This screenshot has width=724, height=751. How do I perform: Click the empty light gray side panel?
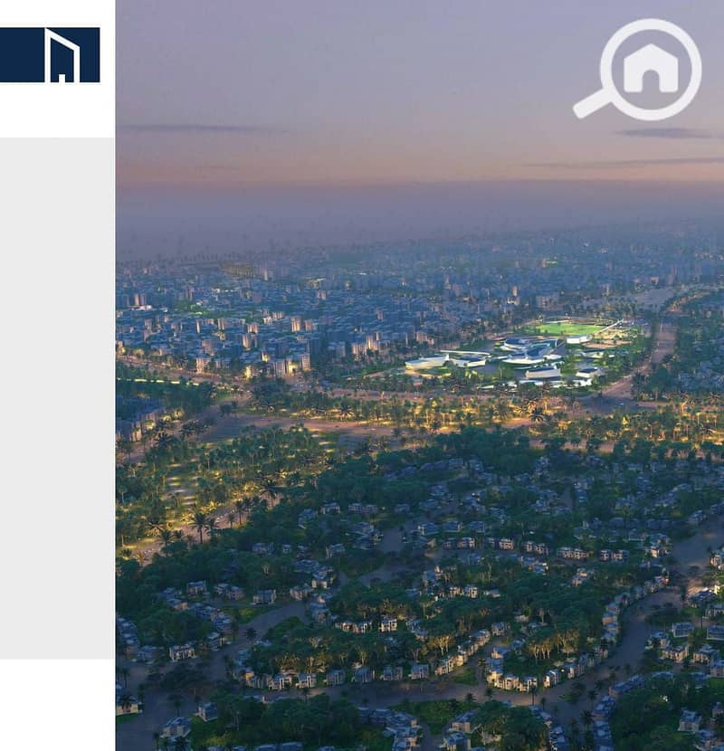[x=58, y=398]
